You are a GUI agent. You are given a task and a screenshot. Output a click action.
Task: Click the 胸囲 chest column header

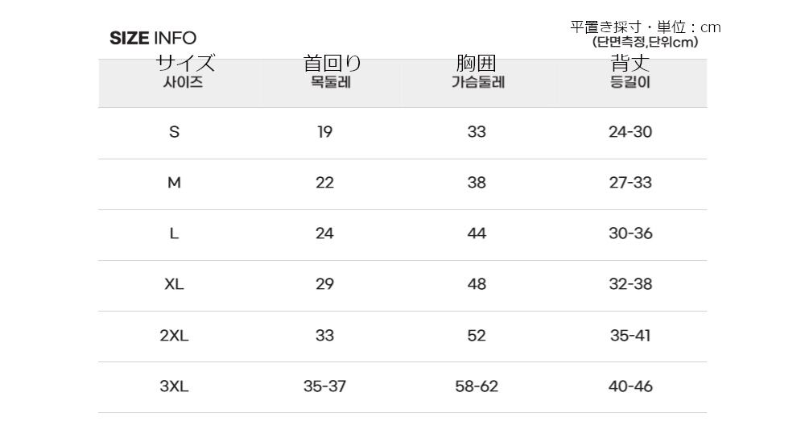pyautogui.click(x=477, y=64)
